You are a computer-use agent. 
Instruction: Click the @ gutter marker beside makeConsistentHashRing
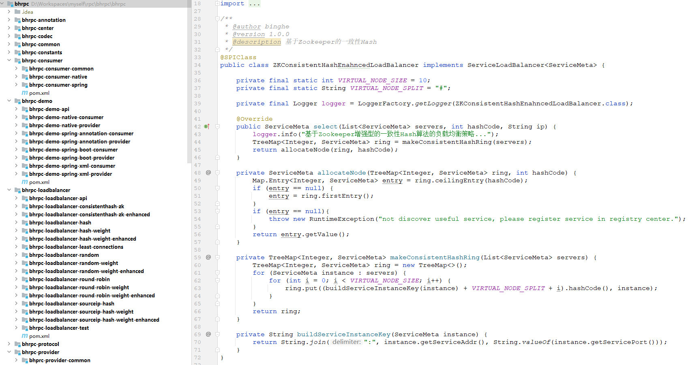point(208,257)
